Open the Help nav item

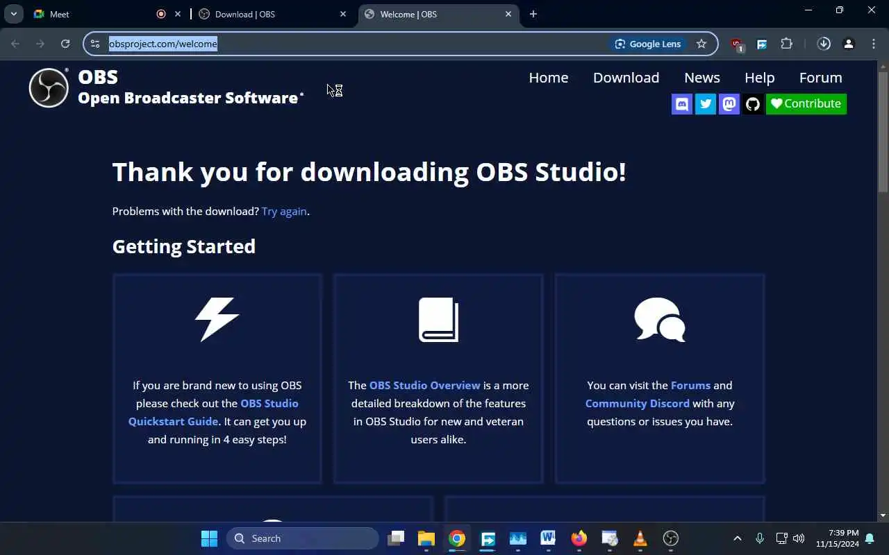pyautogui.click(x=759, y=78)
